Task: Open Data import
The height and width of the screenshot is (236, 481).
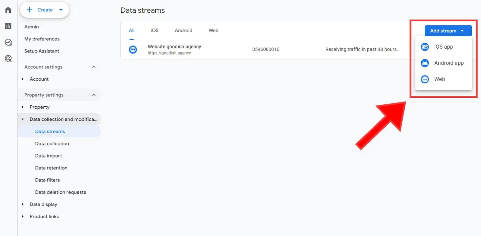Action: [48, 156]
